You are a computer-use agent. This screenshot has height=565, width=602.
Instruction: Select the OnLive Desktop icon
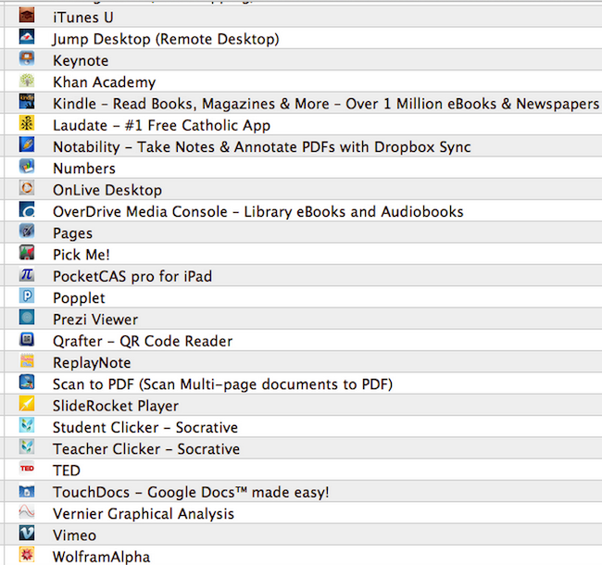(27, 188)
